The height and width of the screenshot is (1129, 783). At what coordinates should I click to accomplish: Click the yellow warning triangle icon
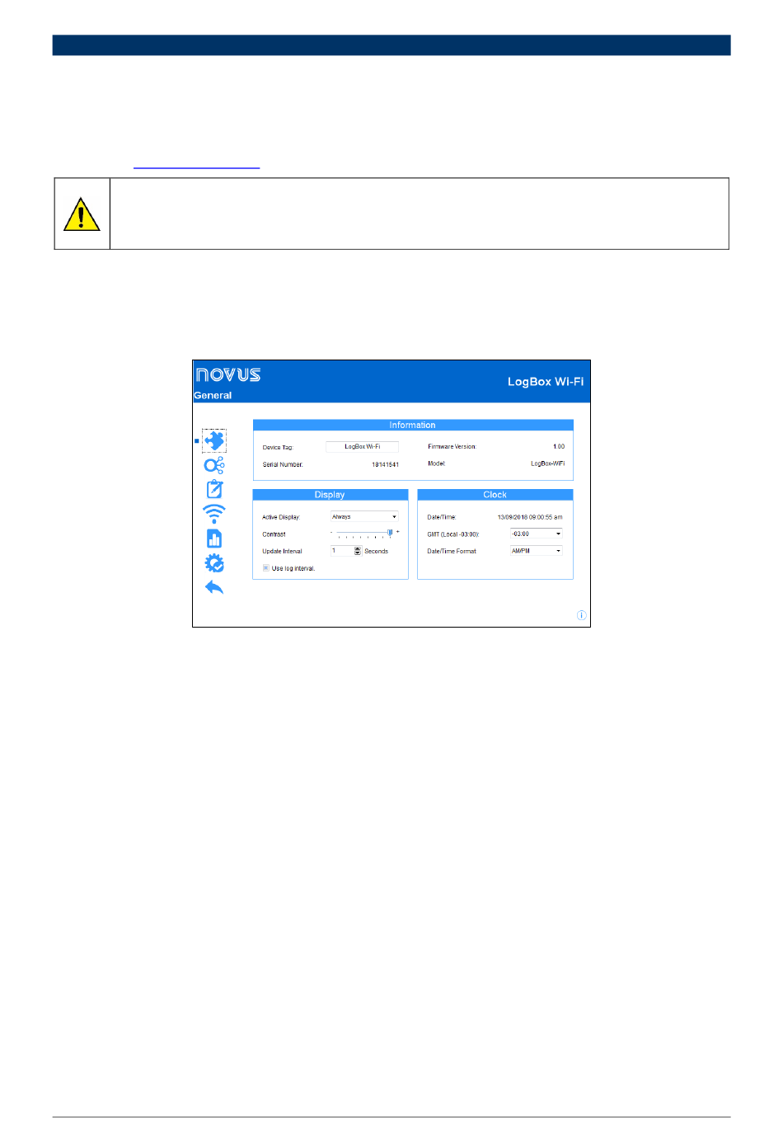(x=82, y=214)
